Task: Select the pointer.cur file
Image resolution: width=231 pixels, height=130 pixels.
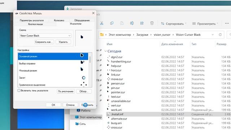Action: 118,92
